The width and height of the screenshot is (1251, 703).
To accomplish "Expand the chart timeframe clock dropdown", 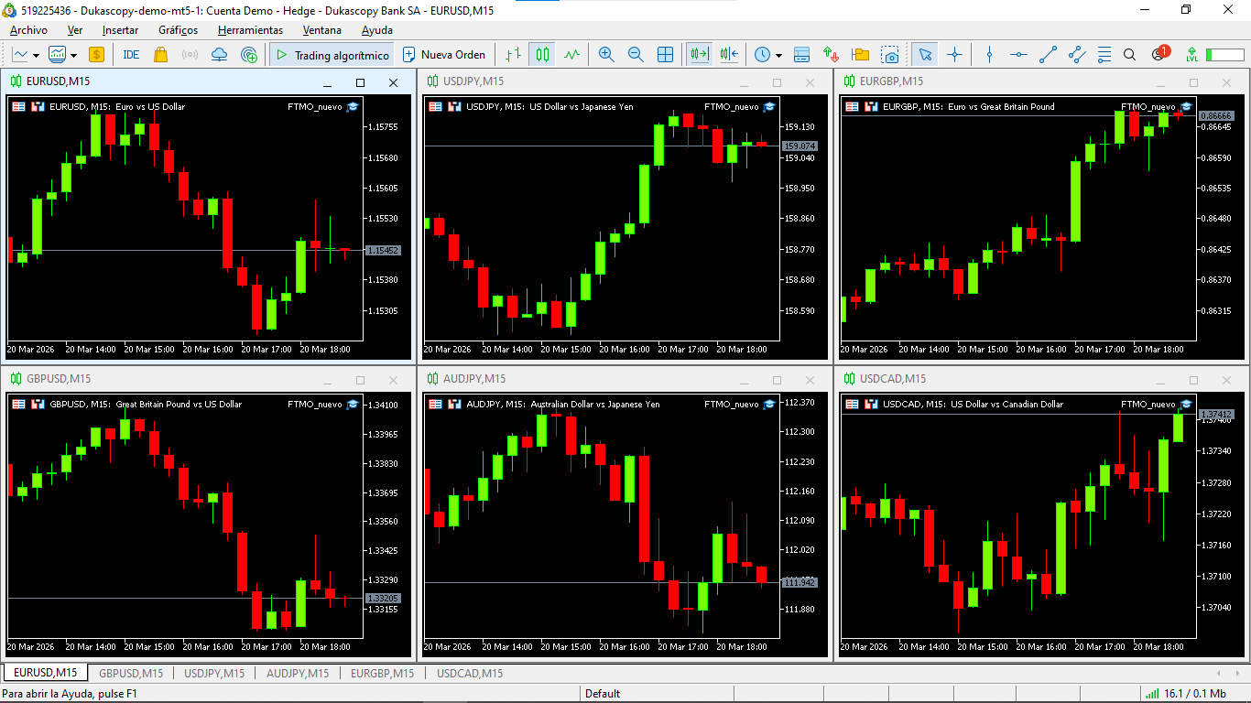I will tap(778, 55).
